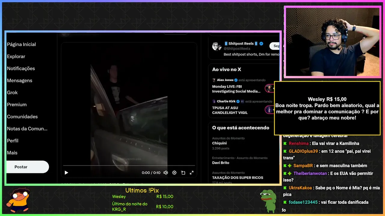Screen dimensions: 385x216
Task: Open Notificações in the sidebar
Action: pos(21,68)
